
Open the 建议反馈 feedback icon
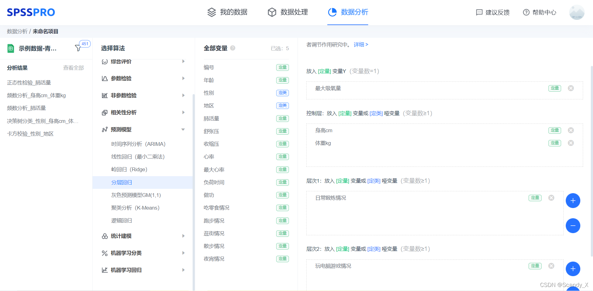[x=479, y=12]
